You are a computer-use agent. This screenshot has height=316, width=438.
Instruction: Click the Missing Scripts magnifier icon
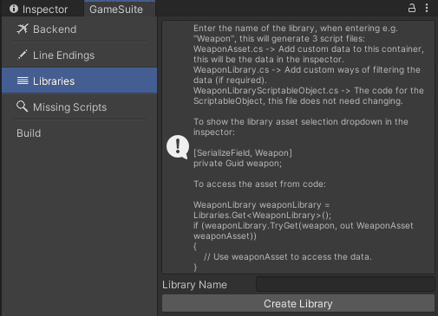(23, 106)
